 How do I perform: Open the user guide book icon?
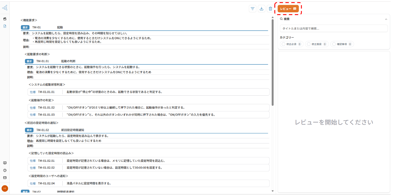[5, 163]
